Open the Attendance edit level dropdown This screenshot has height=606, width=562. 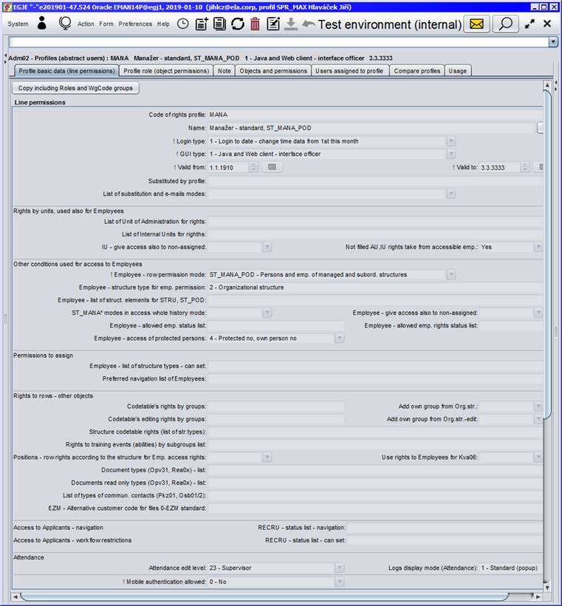[x=340, y=568]
